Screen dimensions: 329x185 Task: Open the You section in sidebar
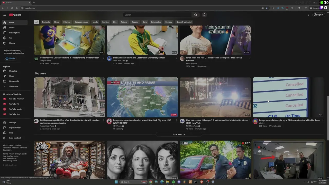pos(15,38)
